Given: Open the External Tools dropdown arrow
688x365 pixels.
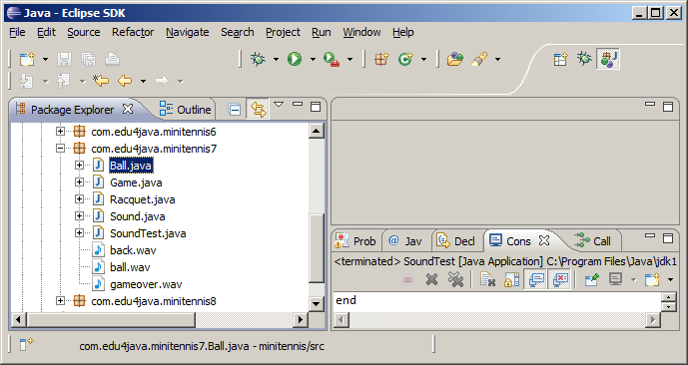Looking at the screenshot, I should point(349,59).
